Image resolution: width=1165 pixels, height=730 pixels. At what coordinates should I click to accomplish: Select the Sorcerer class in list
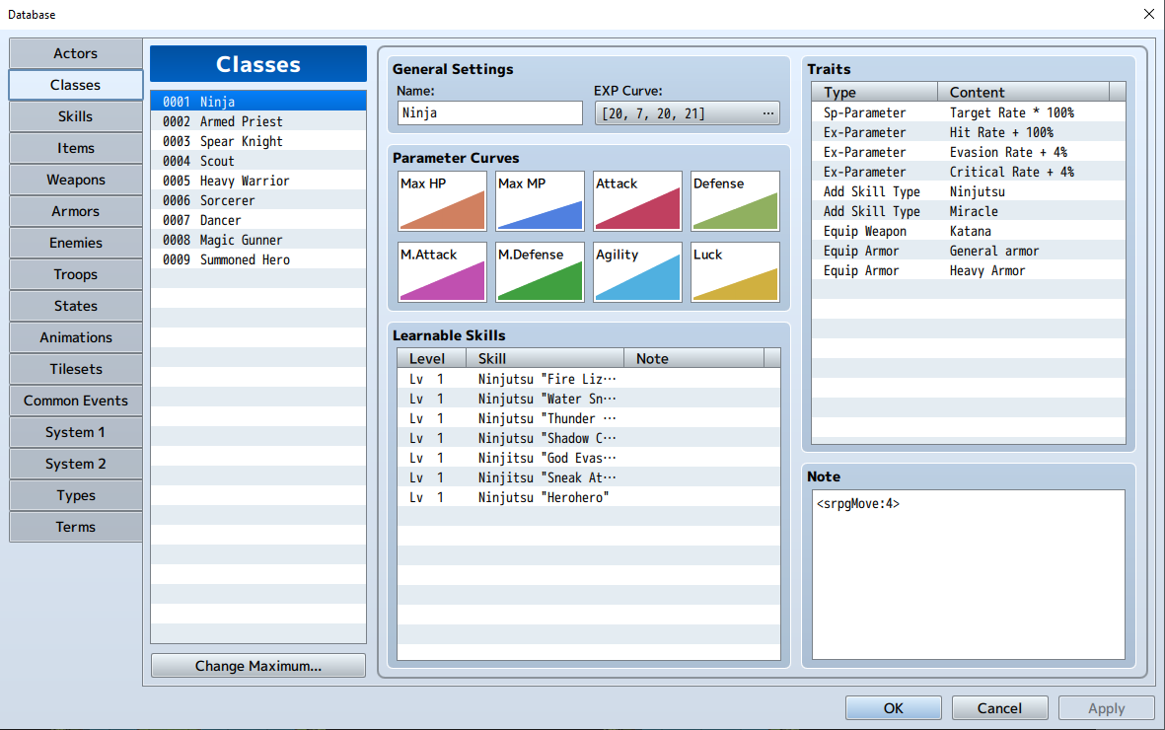pyautogui.click(x=258, y=200)
